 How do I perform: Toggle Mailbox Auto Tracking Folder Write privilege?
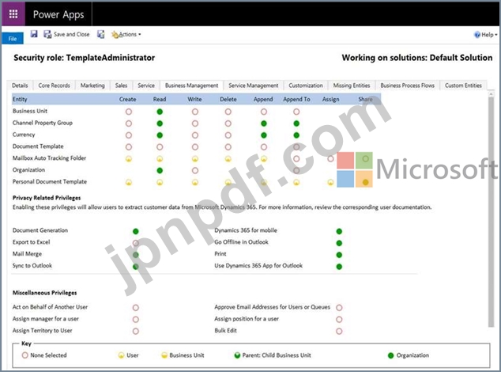pos(195,159)
